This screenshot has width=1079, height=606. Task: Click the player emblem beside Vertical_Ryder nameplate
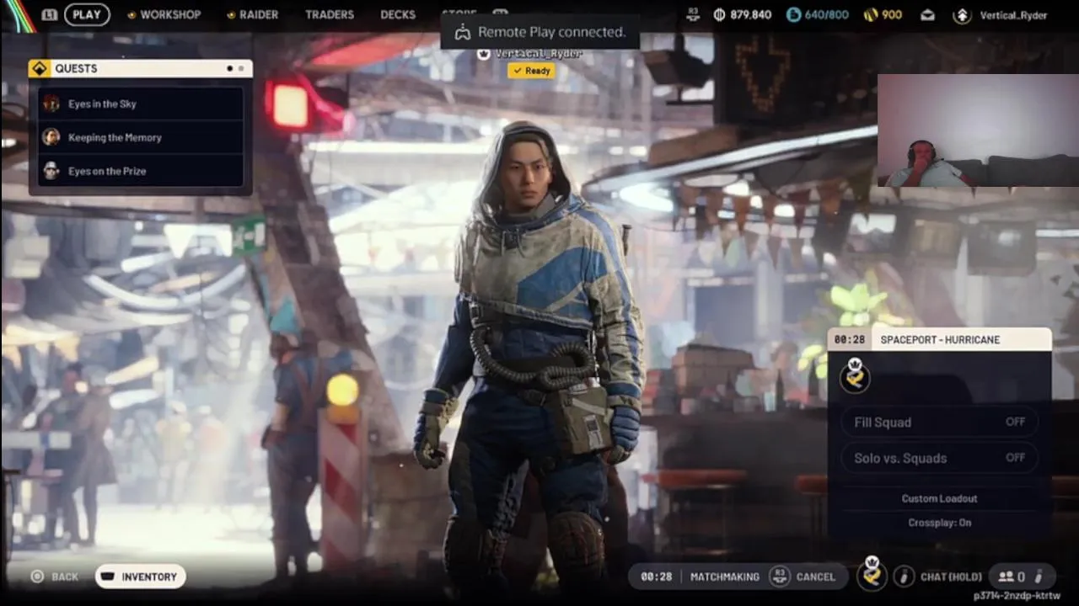click(x=483, y=54)
